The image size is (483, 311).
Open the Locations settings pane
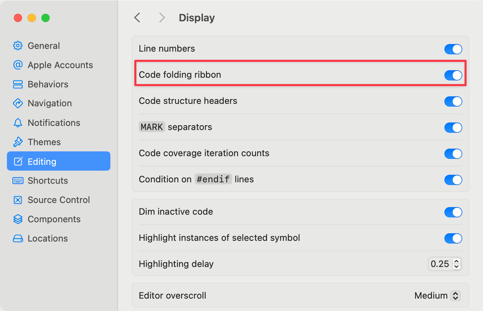pos(48,238)
